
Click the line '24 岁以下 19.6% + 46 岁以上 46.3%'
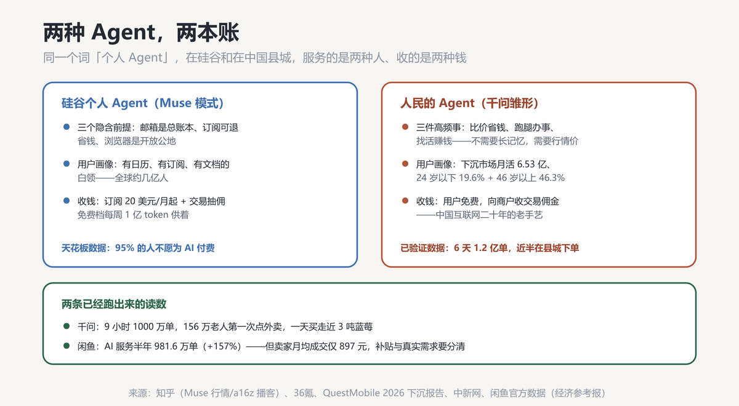point(490,178)
